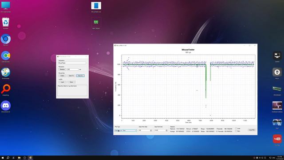The image size is (284, 160).
Task: Click the Data Point Start spinner arrows
Action: coord(151,130)
